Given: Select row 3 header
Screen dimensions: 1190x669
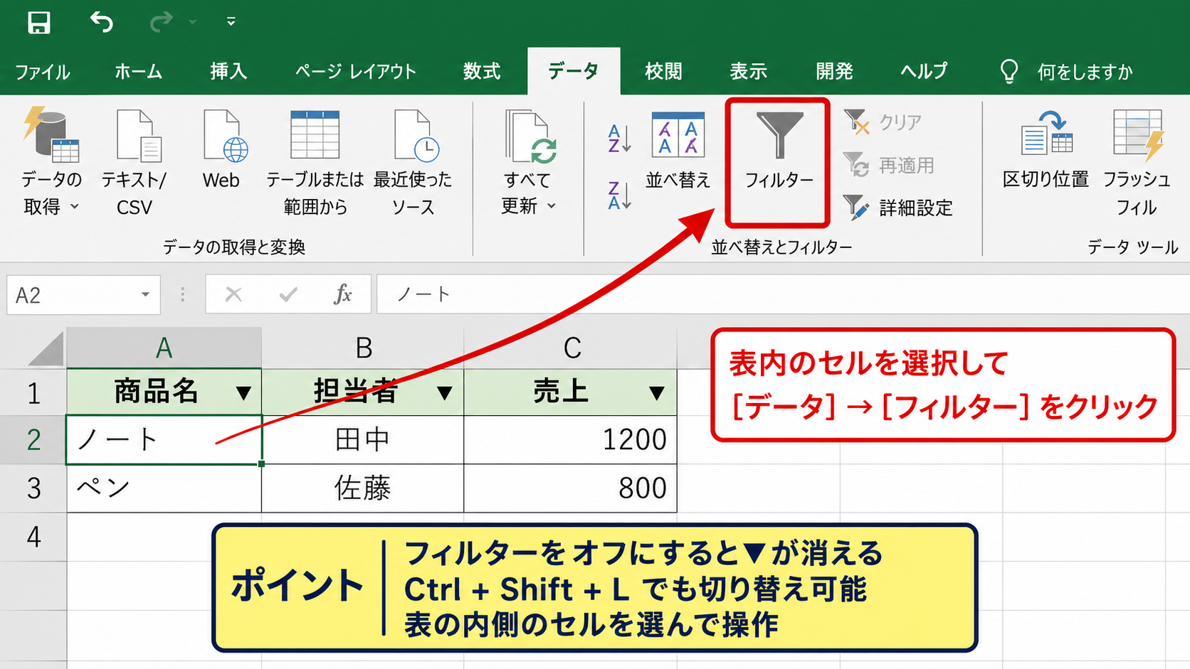Looking at the screenshot, I should point(33,488).
